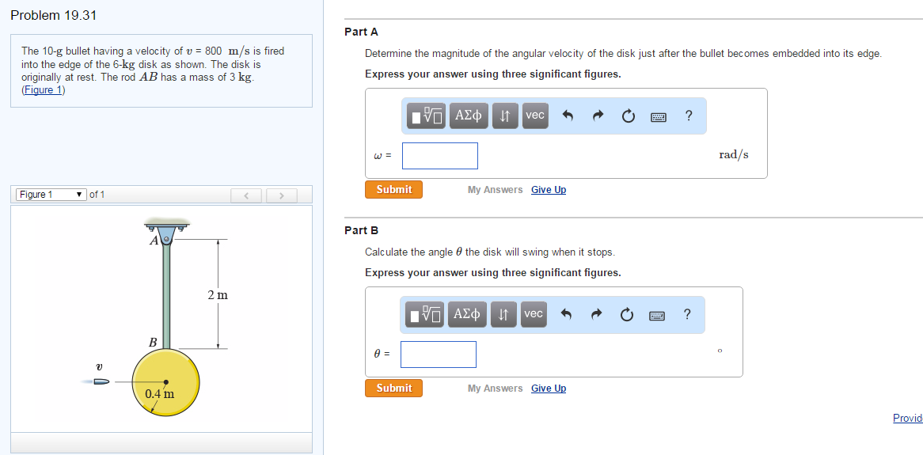Go to the next figure
Screen dimensions: 923x455
point(281,195)
